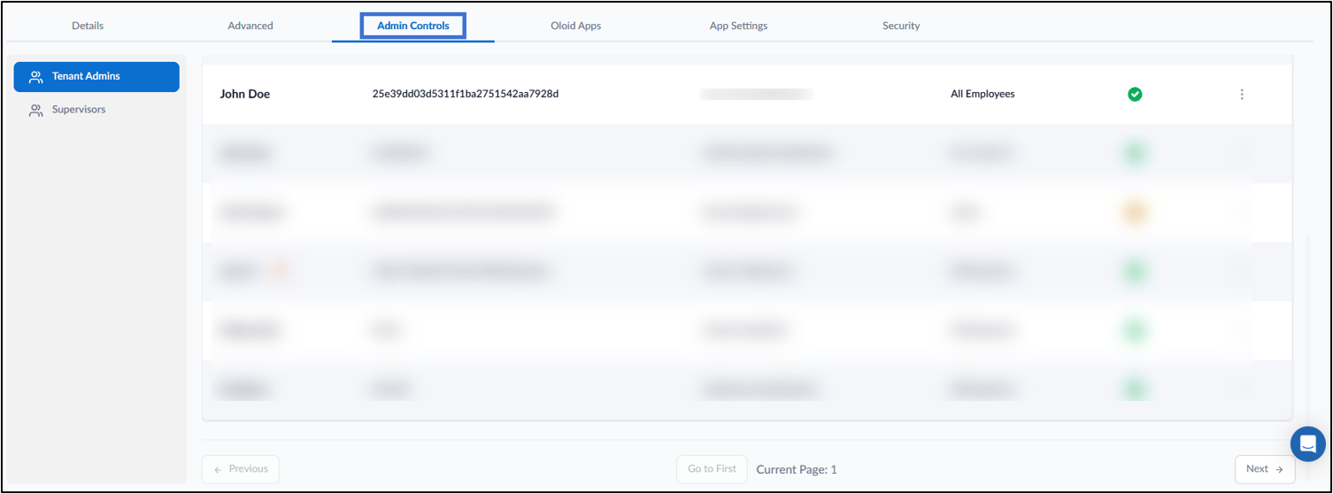The width and height of the screenshot is (1333, 494).
Task: Click the John Doe name cell
Action: [x=245, y=94]
